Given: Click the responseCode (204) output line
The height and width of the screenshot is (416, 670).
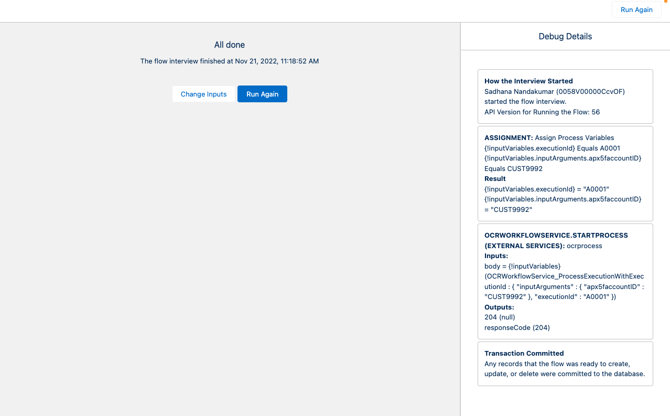Looking at the screenshot, I should tap(517, 328).
